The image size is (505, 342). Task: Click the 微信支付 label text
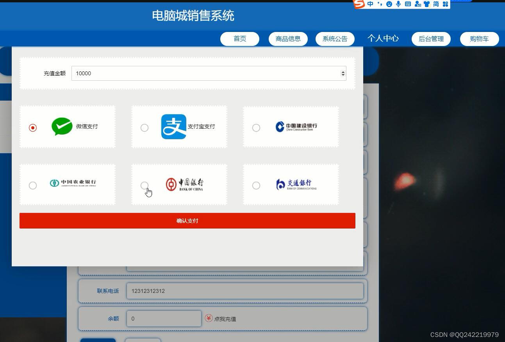click(87, 126)
